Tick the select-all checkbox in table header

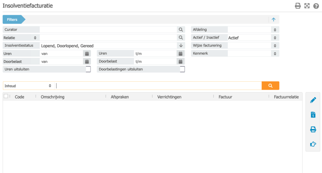pos(6,96)
